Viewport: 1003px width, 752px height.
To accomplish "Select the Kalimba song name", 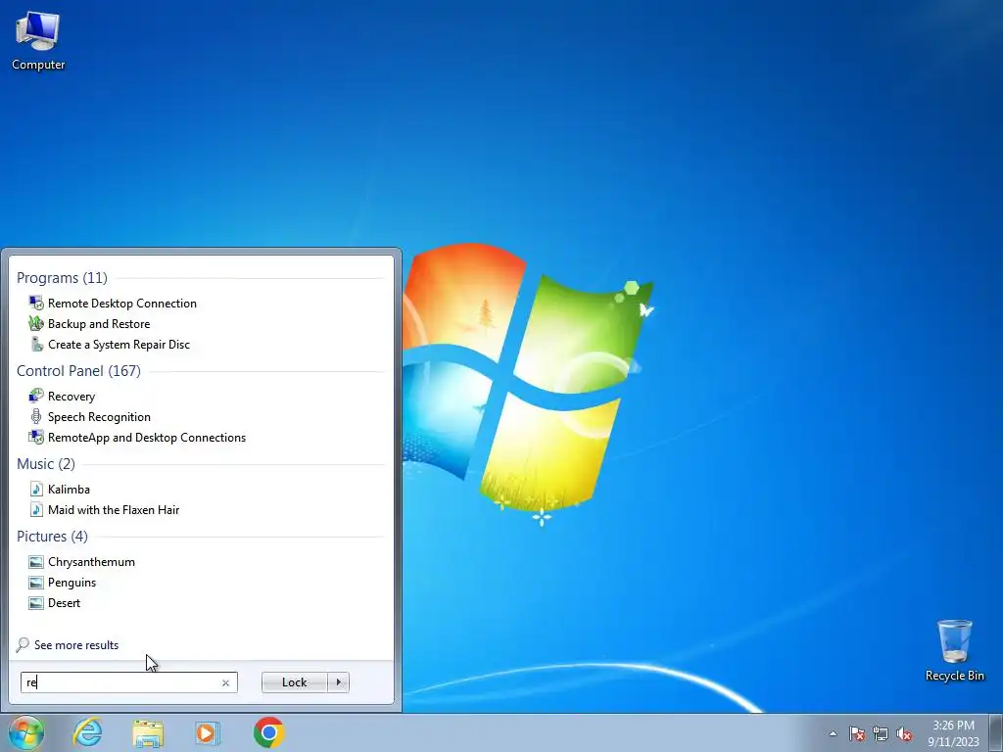I will pos(70,490).
